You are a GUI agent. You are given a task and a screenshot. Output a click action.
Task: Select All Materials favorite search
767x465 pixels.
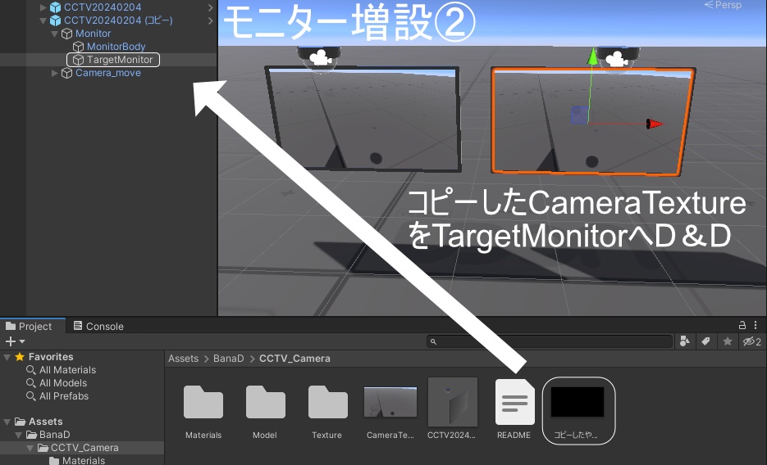coord(67,370)
